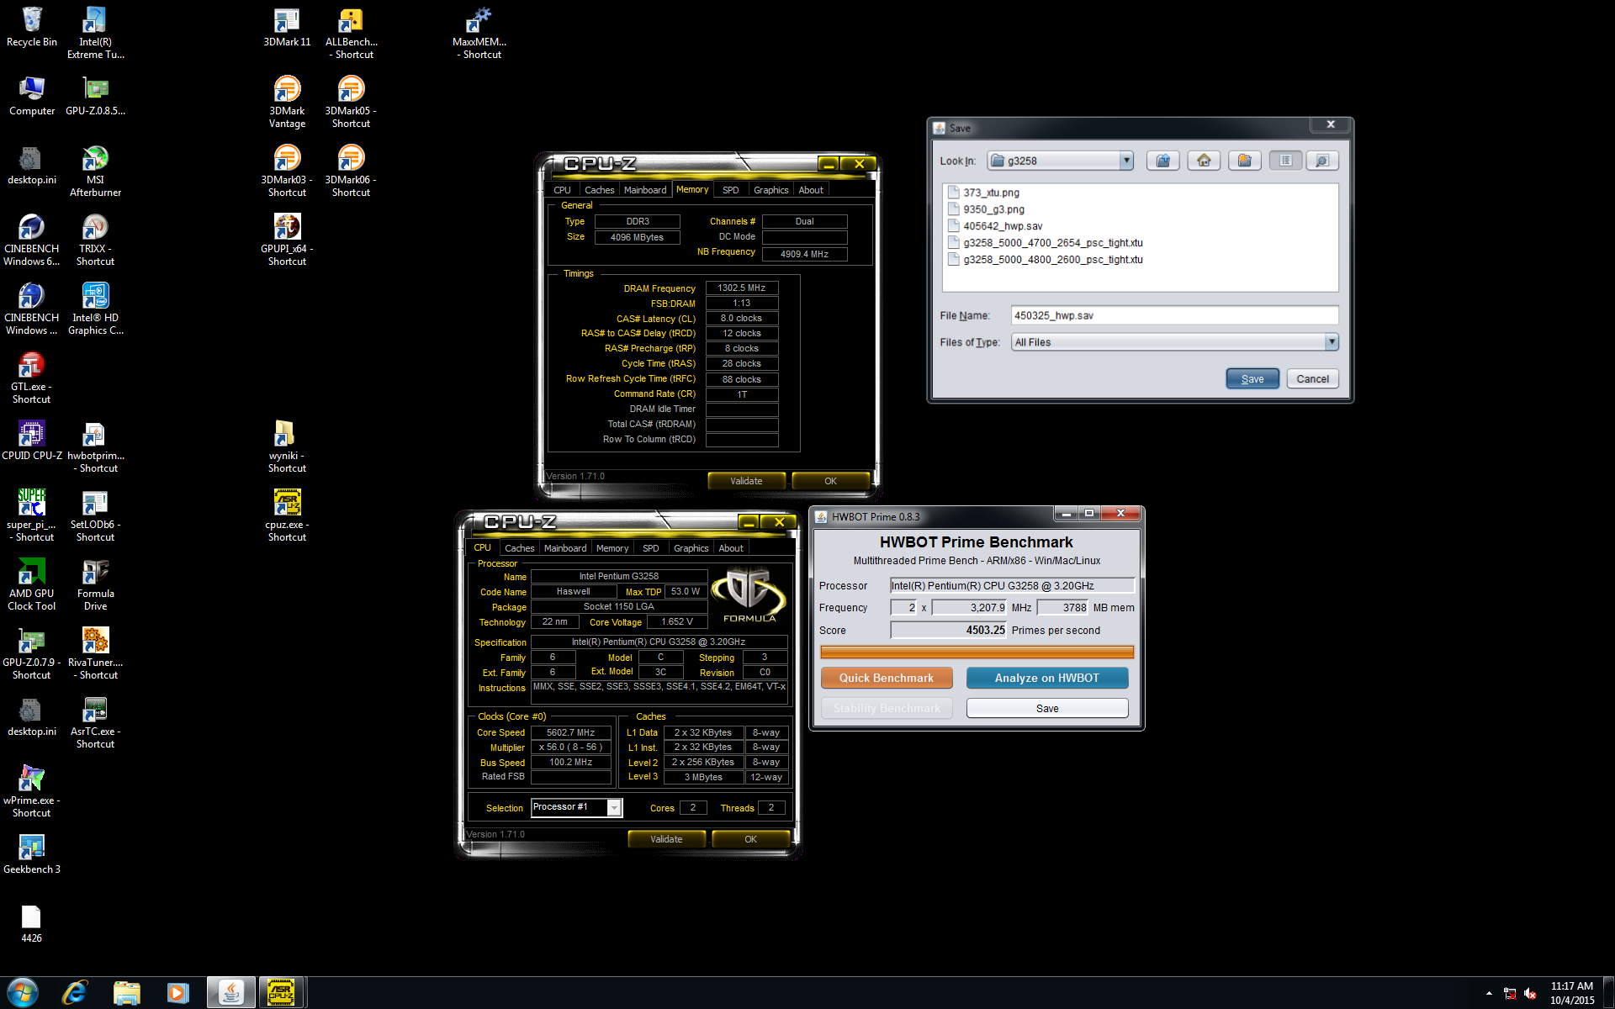Viewport: 1615px width, 1009px height.
Task: Open SetLODb6 shortcut icon
Action: click(95, 515)
